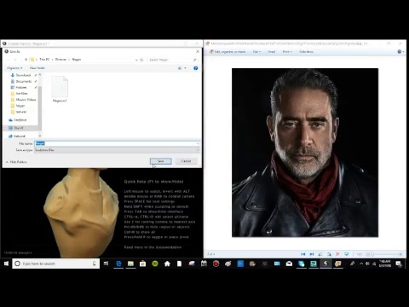The image size is (409, 307).
Task: Open Downloads in the navigation pane
Action: tap(23, 75)
